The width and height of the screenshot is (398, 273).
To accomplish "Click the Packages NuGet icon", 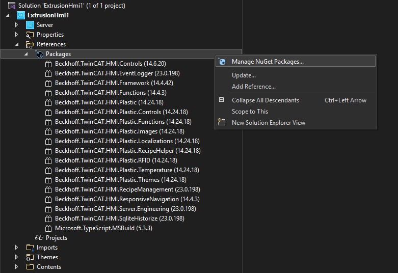I will pos(39,54).
